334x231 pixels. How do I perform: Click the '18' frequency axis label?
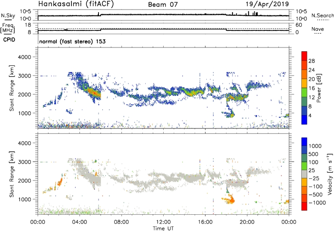click(28, 25)
